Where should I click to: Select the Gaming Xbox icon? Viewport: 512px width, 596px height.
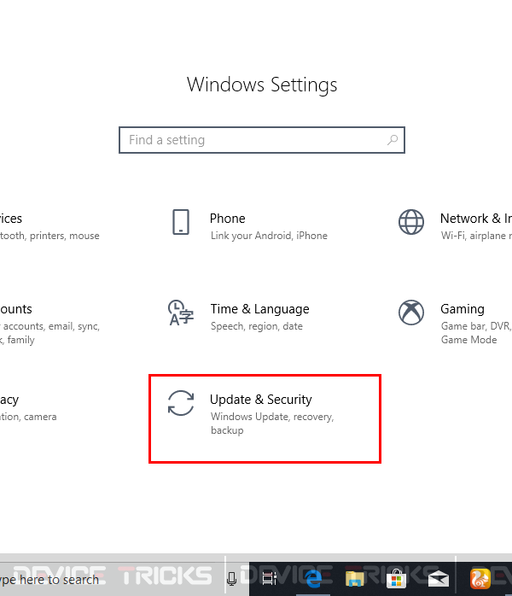(411, 313)
